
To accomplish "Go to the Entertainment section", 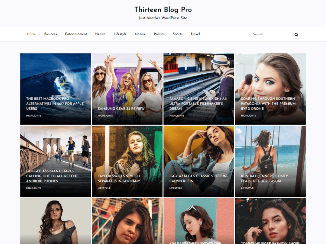I will (76, 34).
